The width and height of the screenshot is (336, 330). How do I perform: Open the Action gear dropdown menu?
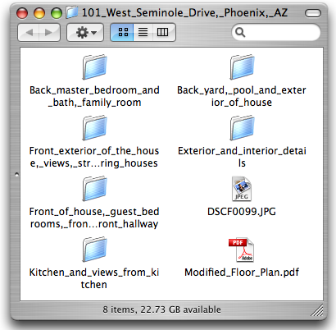pos(85,33)
